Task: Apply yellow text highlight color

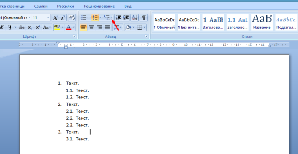Action: click(57, 28)
